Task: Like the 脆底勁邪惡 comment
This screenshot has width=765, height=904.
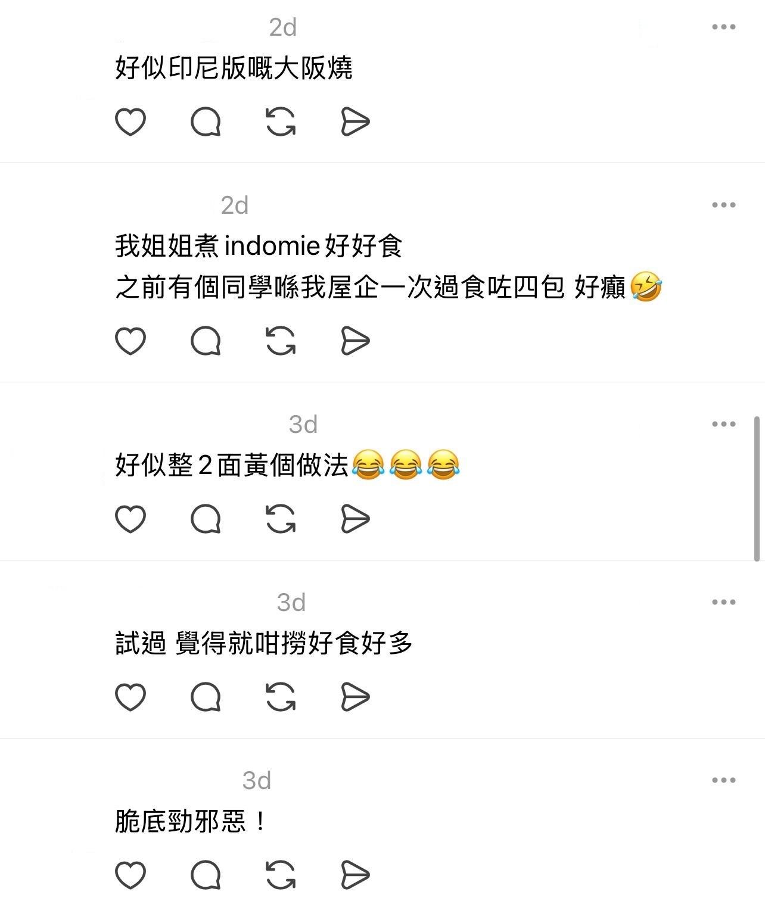Action: [130, 875]
